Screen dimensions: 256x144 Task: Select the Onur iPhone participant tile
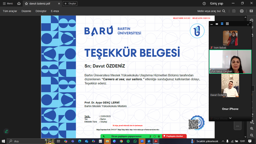230,109
